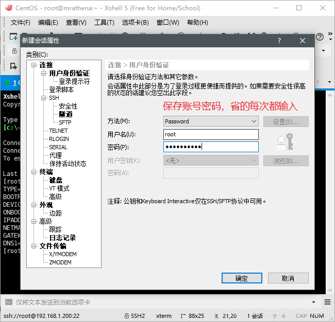
Task: Select ZMODEM under 文件传输
Action: click(x=60, y=262)
